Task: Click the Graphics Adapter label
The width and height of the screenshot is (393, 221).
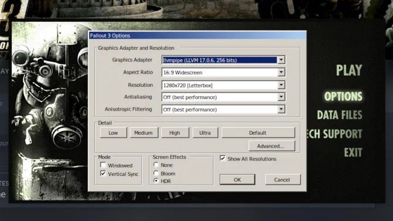Action: [132, 60]
